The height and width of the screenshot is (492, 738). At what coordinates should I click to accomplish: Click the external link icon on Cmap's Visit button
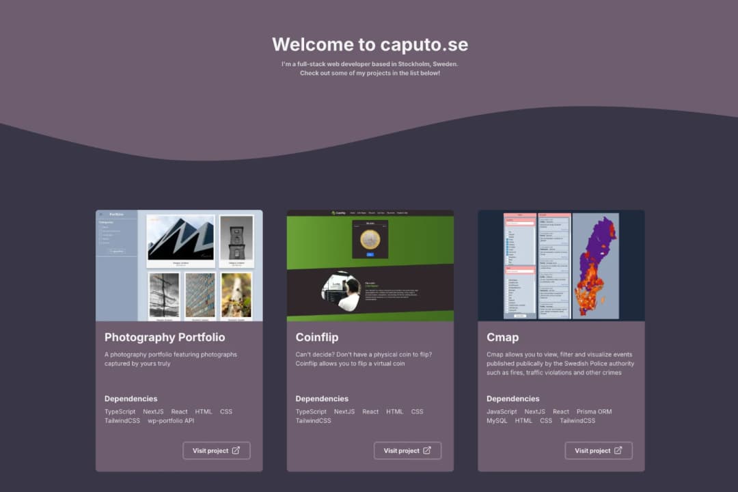pyautogui.click(x=619, y=450)
